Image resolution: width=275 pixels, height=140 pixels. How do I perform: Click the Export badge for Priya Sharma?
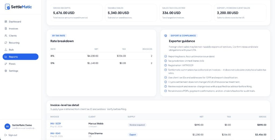click(x=133, y=135)
